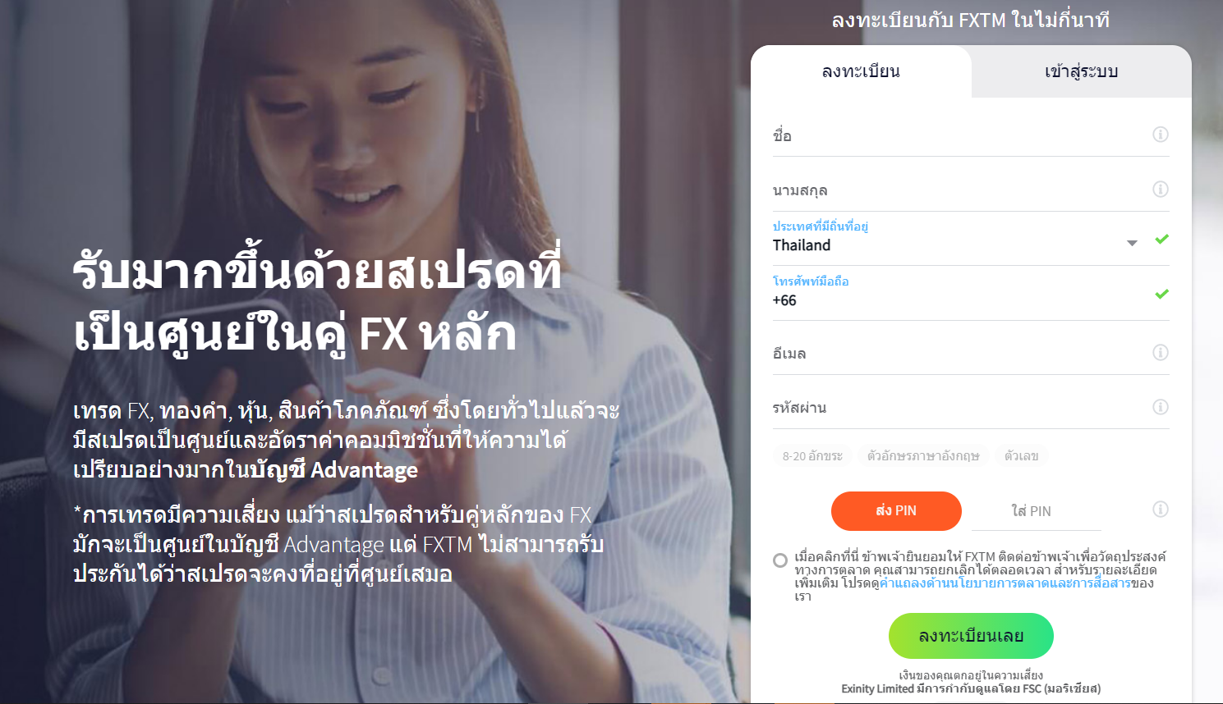
Task: Click the info icon beside อีเมล field
Action: point(1160,353)
